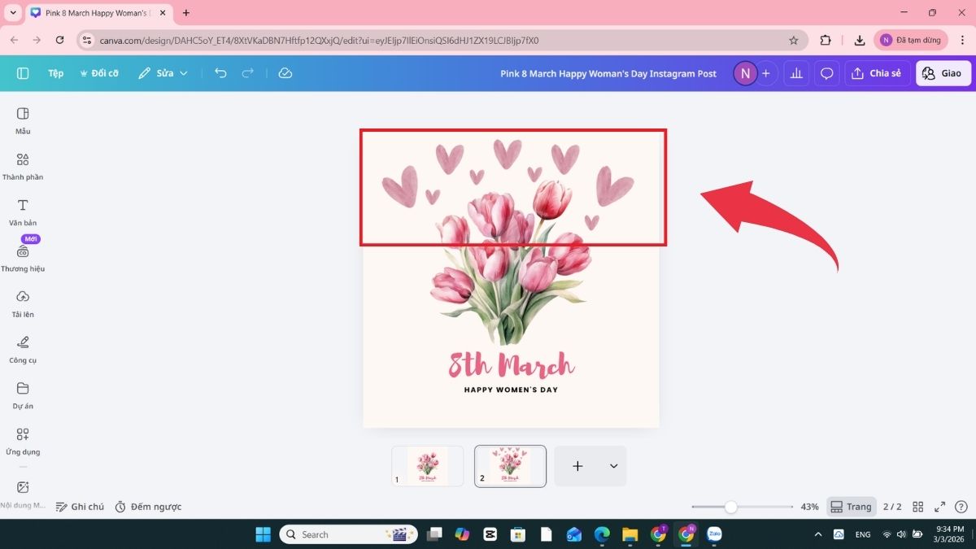
Task: Open browser downloads
Action: (x=859, y=40)
